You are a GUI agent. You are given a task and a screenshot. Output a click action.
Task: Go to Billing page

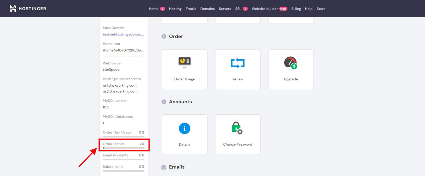tap(296, 8)
